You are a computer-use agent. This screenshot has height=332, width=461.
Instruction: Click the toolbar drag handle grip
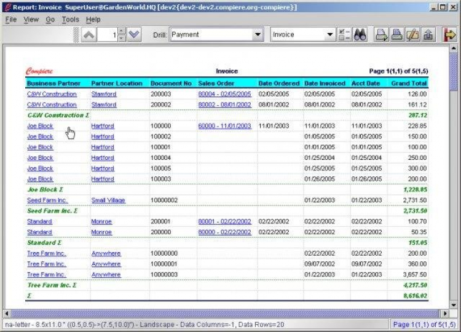(x=76, y=34)
